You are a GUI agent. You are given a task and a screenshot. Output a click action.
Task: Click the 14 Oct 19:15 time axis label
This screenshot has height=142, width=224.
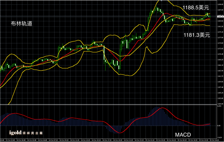pos(117,140)
